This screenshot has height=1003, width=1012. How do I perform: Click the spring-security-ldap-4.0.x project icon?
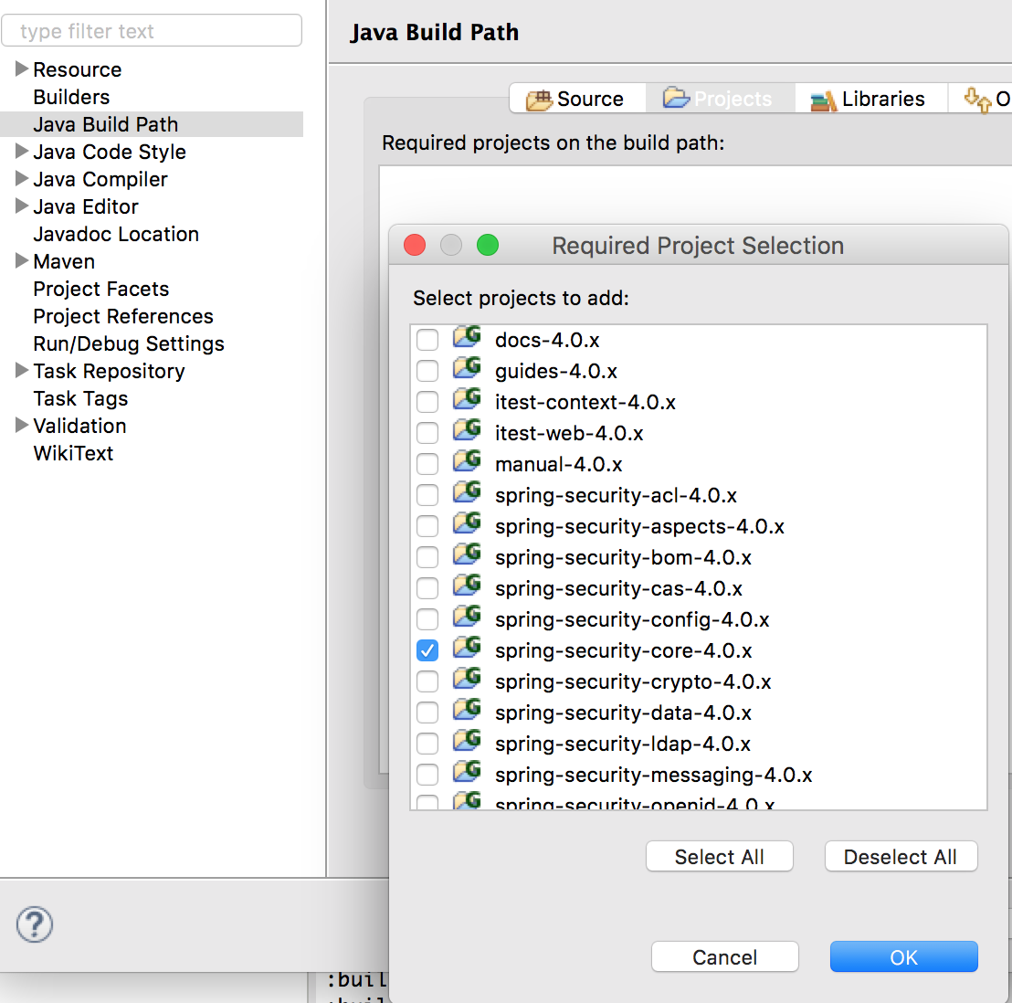[467, 742]
